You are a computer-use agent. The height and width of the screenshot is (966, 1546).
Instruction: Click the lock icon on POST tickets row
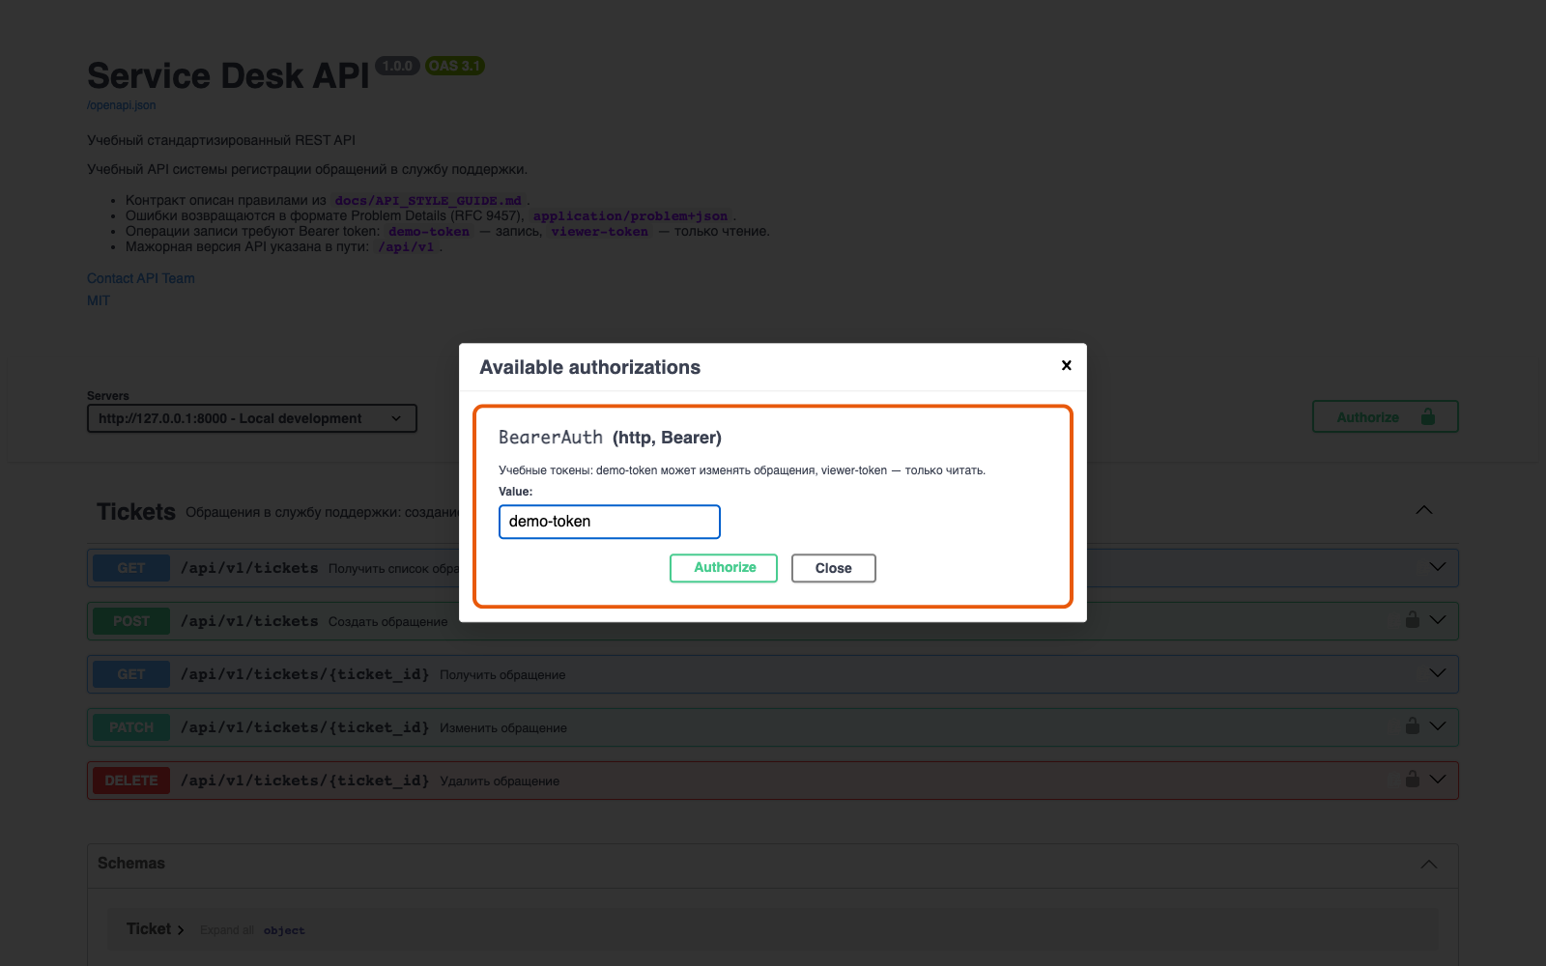1412,619
